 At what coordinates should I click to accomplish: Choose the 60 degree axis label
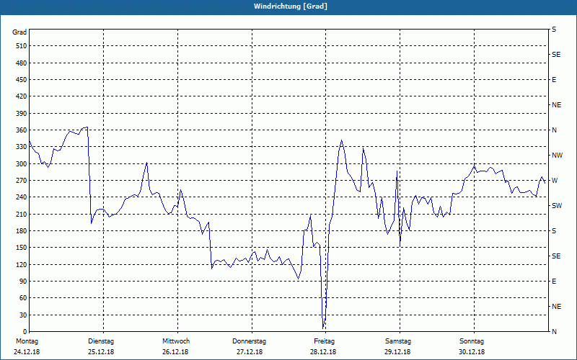(23, 298)
